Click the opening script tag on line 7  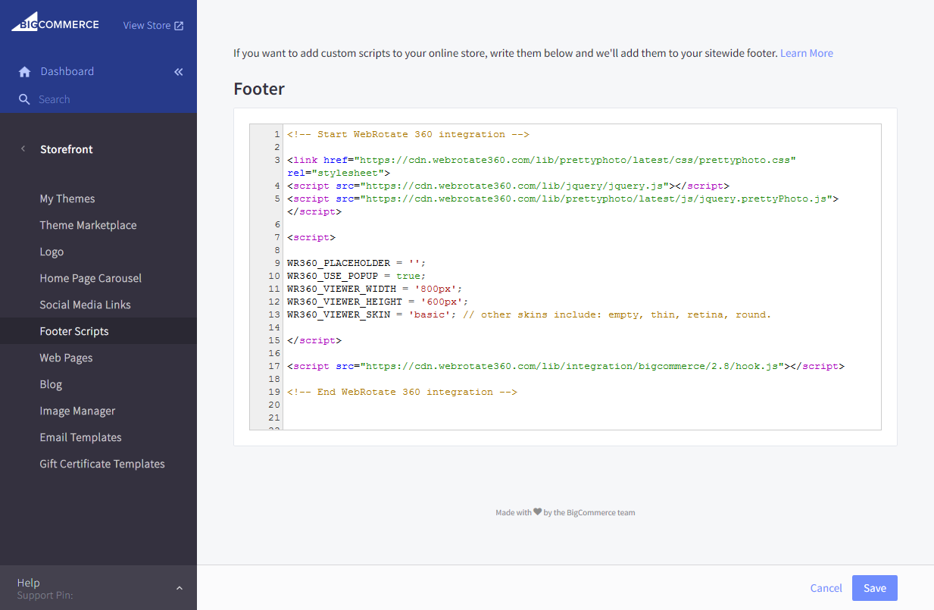pyautogui.click(x=311, y=237)
